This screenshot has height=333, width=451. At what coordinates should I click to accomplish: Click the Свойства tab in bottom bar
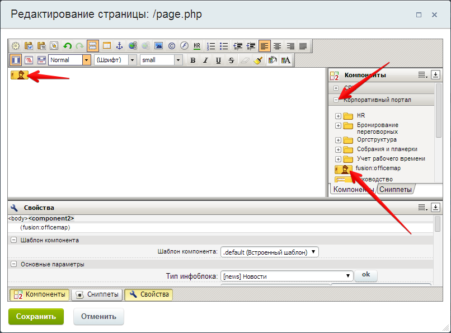point(149,294)
